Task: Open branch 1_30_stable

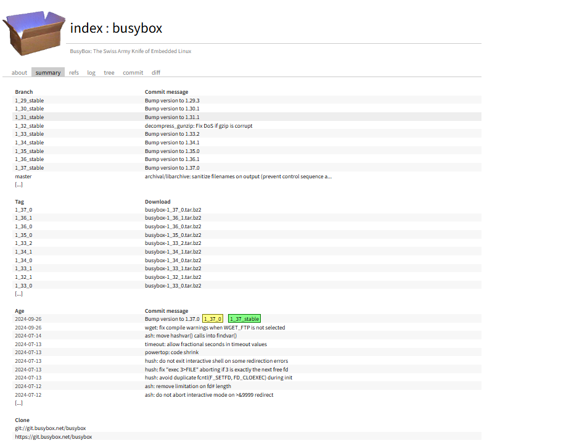Action: (30, 109)
